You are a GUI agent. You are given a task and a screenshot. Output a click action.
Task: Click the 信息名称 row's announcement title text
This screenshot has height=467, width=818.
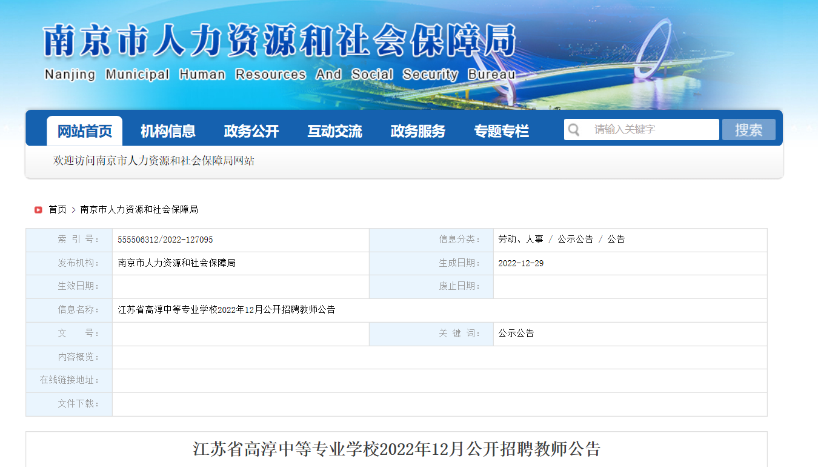pyautogui.click(x=227, y=310)
